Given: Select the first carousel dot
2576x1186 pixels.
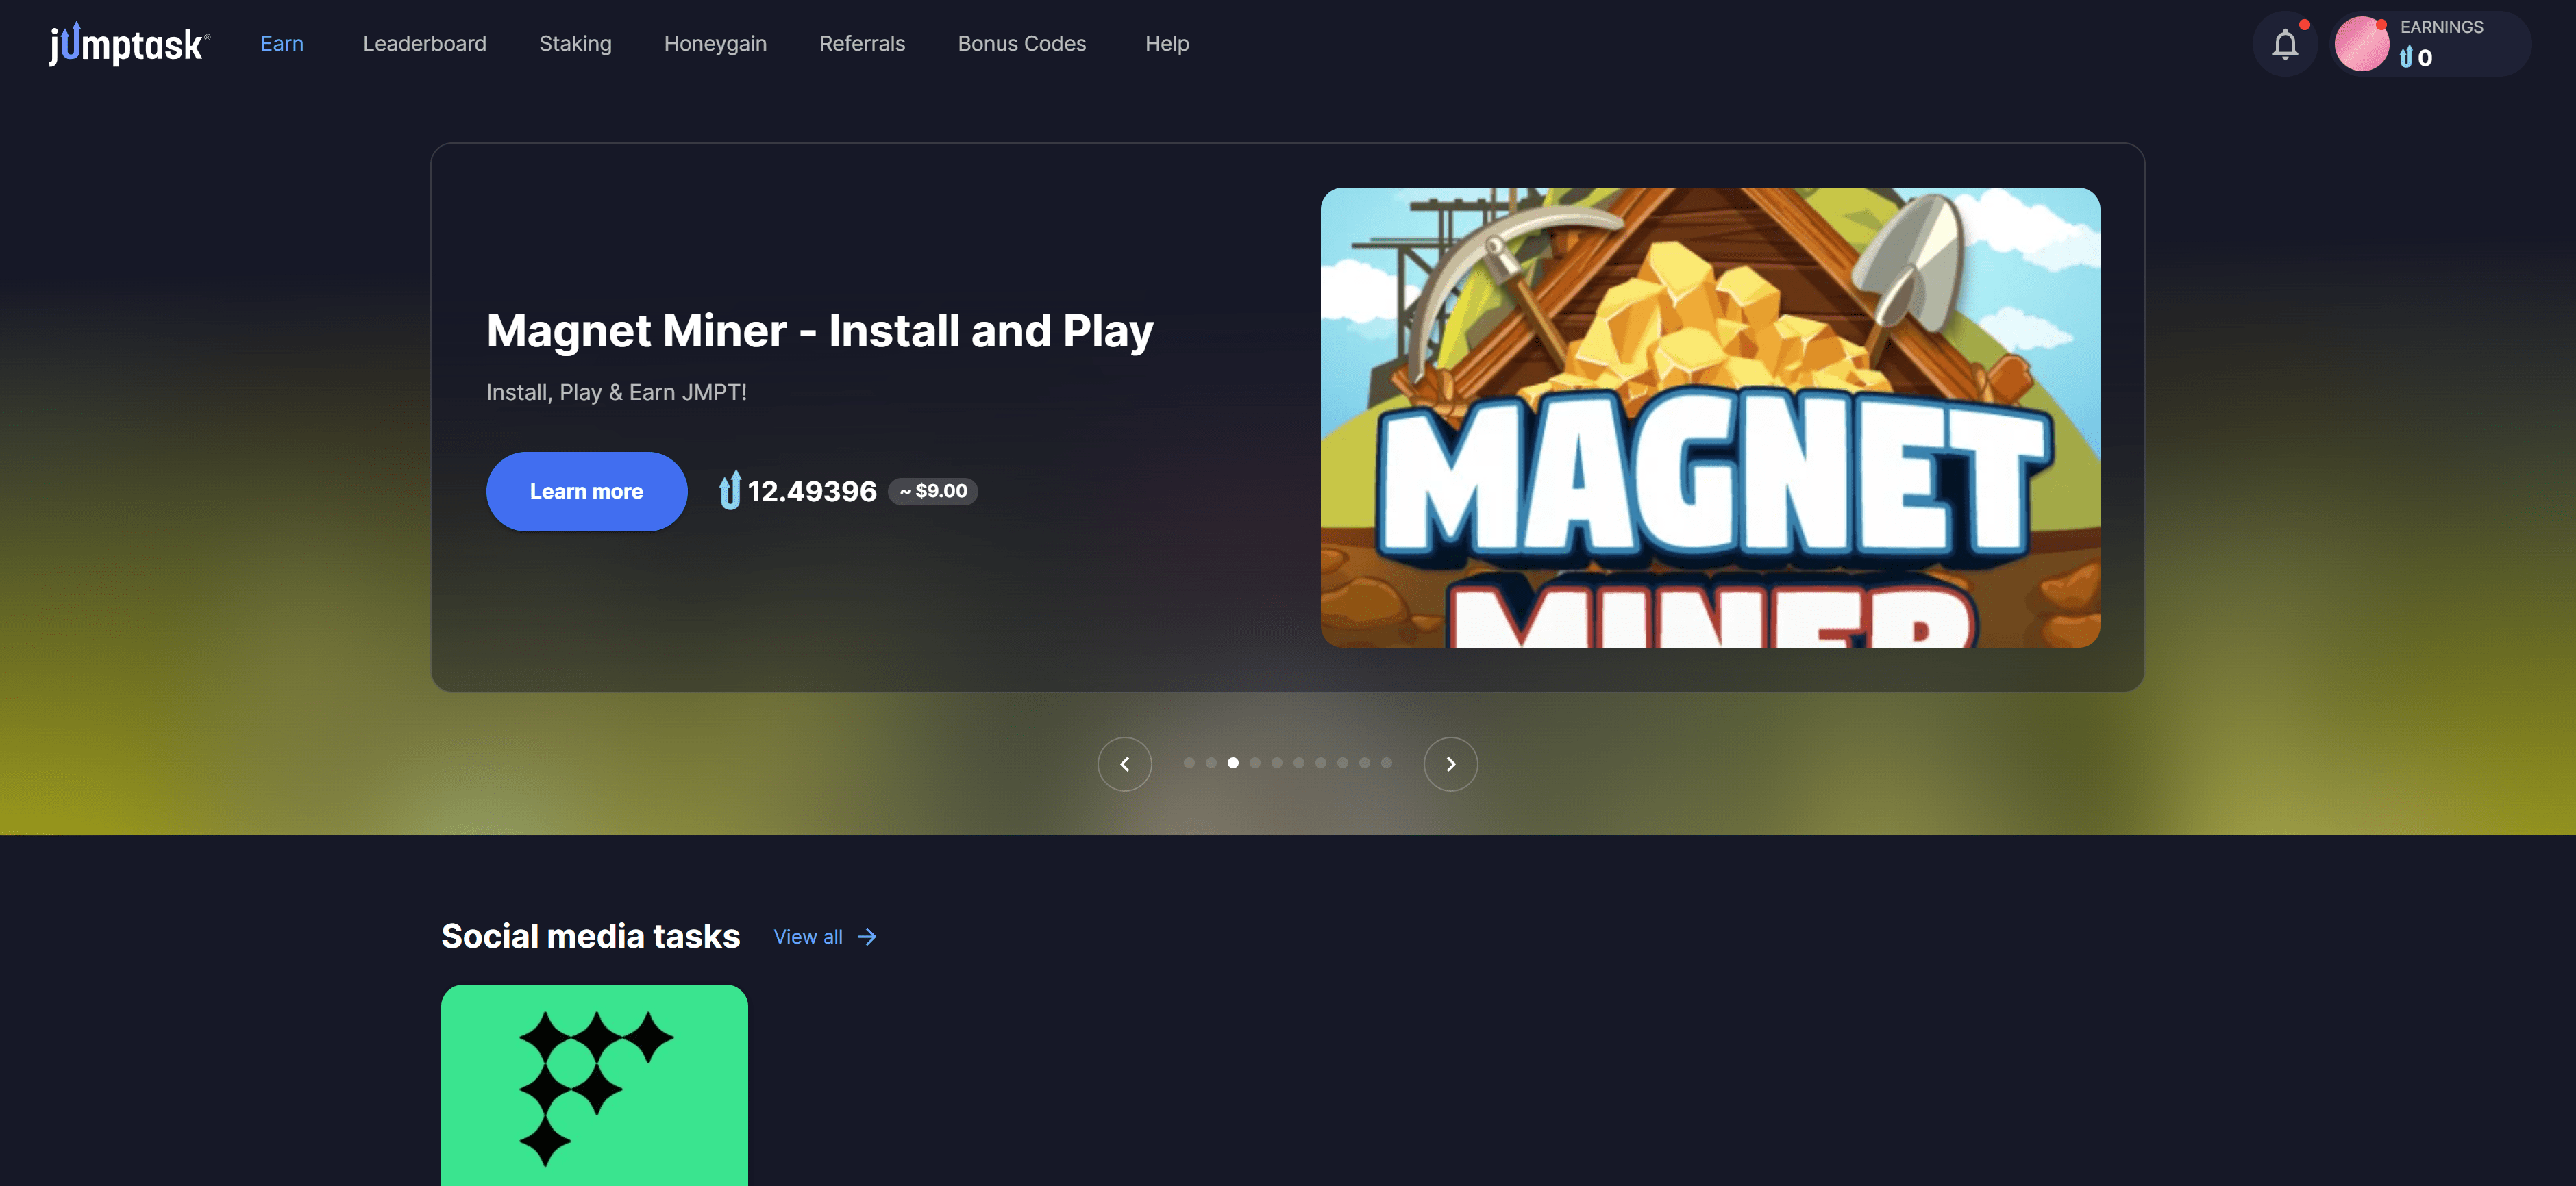Looking at the screenshot, I should pyautogui.click(x=1189, y=762).
